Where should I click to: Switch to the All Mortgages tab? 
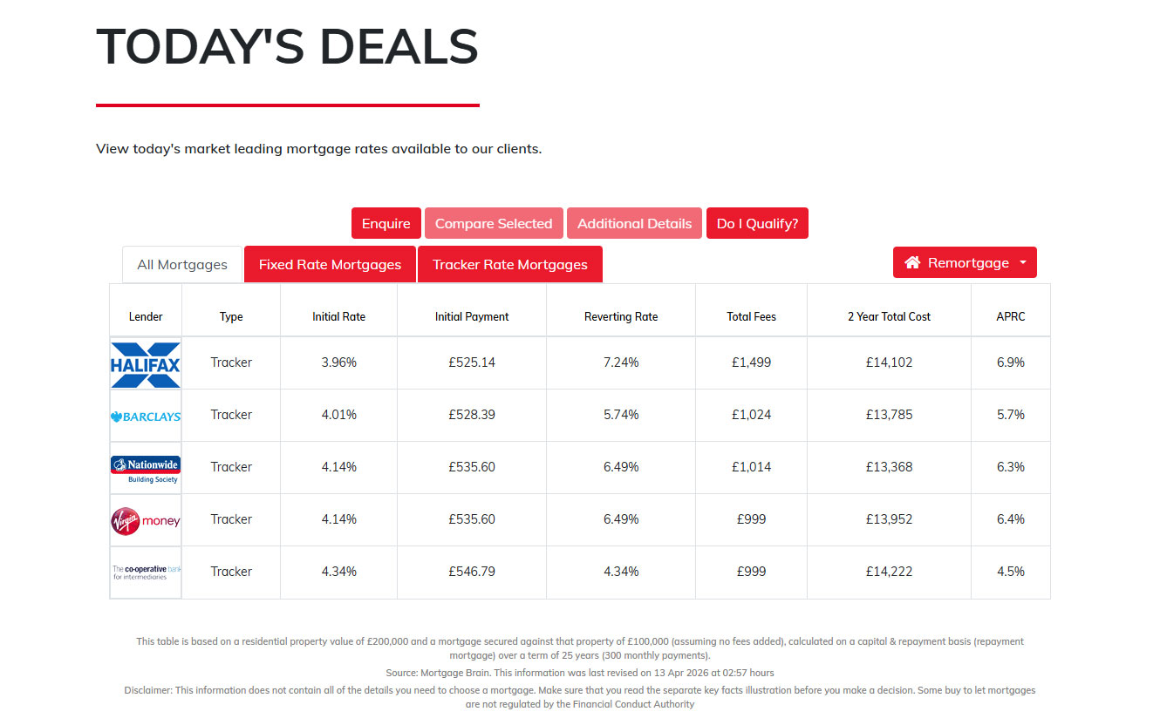point(182,265)
